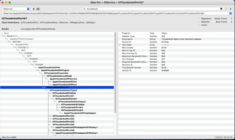
Task: Click the tree pane vertical scrollbar
Action: [x=115, y=70]
